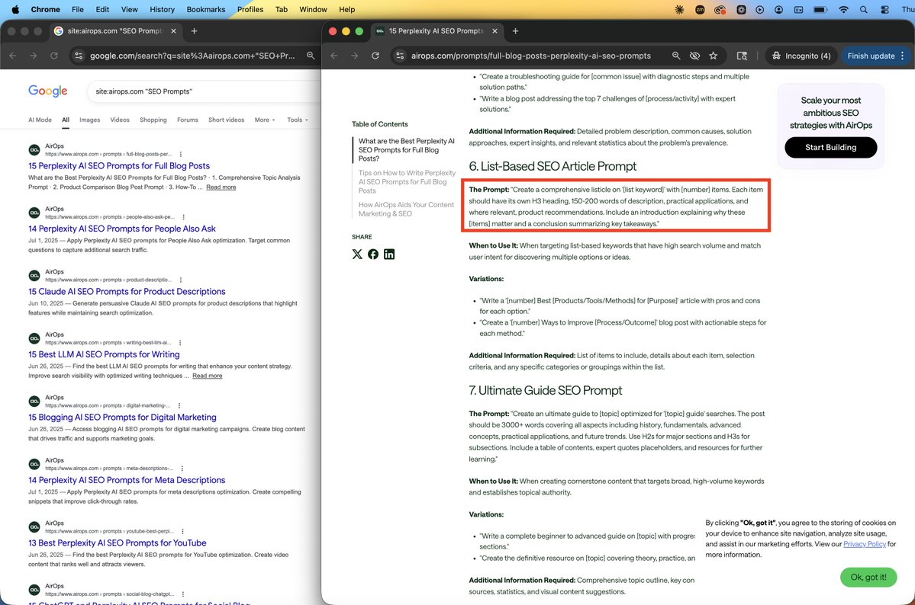Open the Edit menu
Viewport: 915px width, 605px height.
click(103, 9)
